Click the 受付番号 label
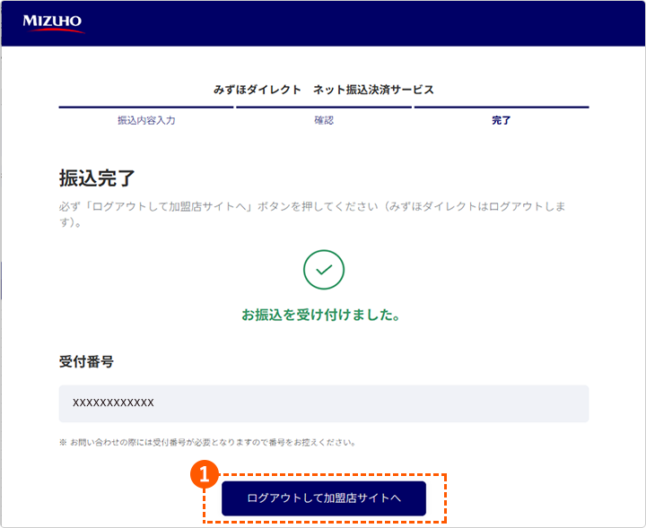The width and height of the screenshot is (646, 528). tap(86, 362)
